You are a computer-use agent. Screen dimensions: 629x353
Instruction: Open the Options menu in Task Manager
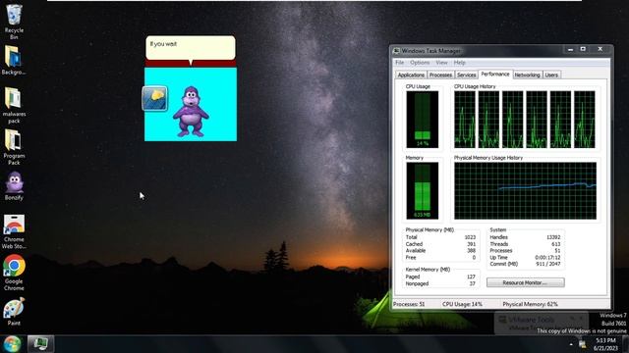click(x=420, y=63)
